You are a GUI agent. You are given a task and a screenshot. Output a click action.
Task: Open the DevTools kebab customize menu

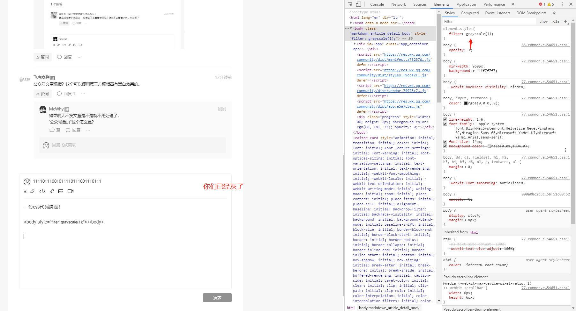(x=562, y=4)
